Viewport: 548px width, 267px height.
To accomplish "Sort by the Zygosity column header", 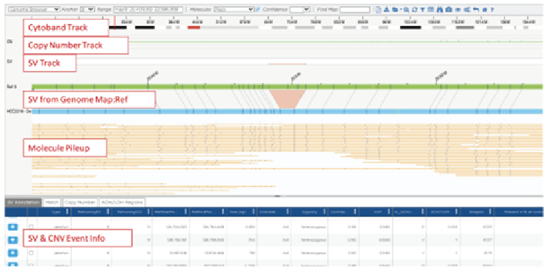I will pos(309,212).
